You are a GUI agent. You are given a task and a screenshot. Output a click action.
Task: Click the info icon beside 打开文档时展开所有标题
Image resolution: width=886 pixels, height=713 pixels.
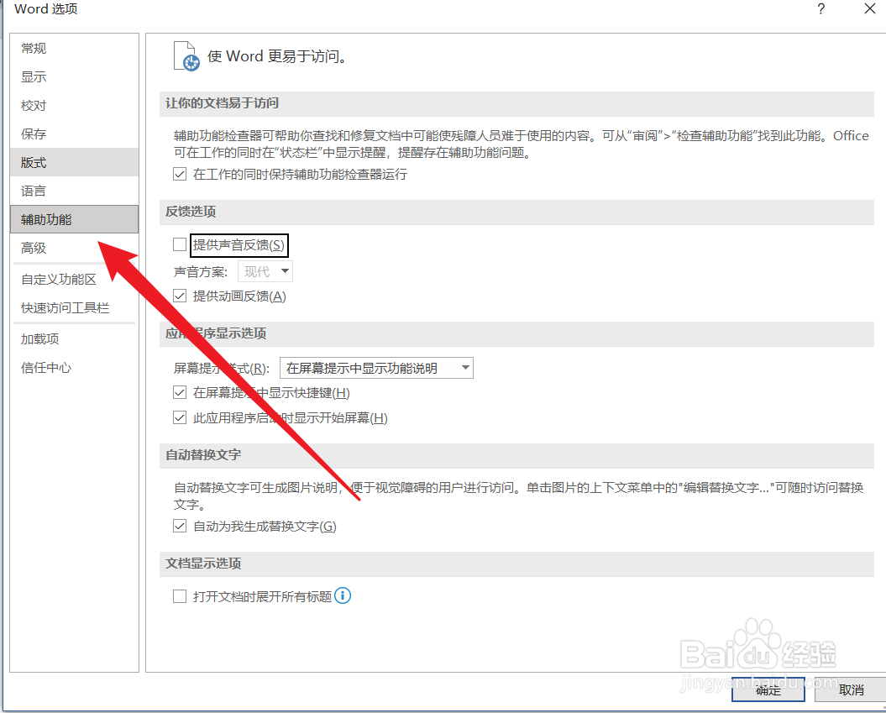[x=343, y=595]
